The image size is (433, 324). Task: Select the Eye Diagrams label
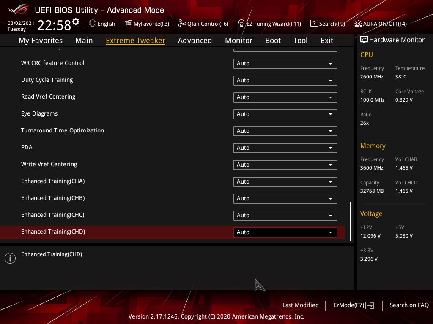click(39, 113)
